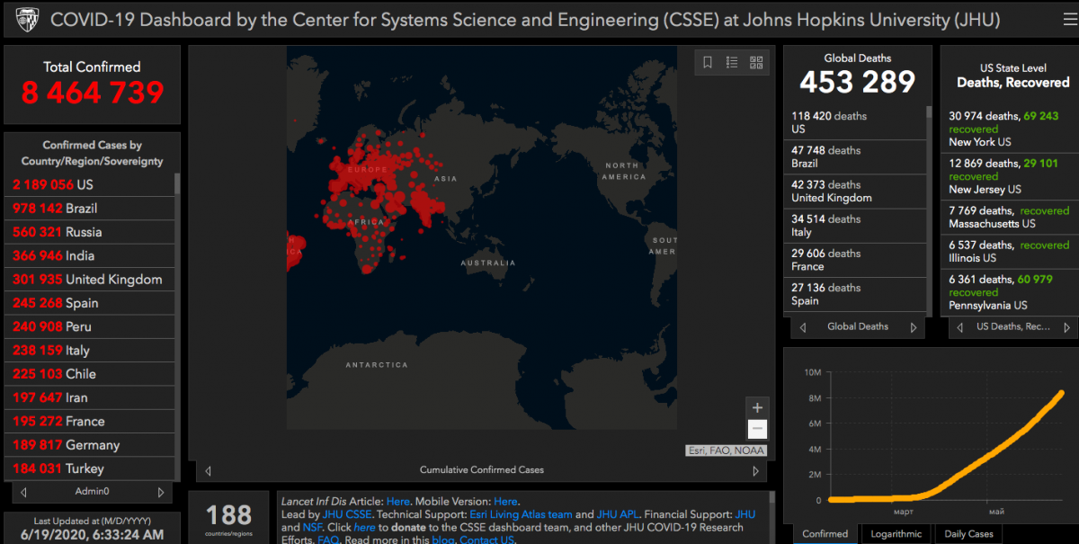The width and height of the screenshot is (1079, 544).
Task: Zoom in the map with plus button
Action: click(757, 407)
